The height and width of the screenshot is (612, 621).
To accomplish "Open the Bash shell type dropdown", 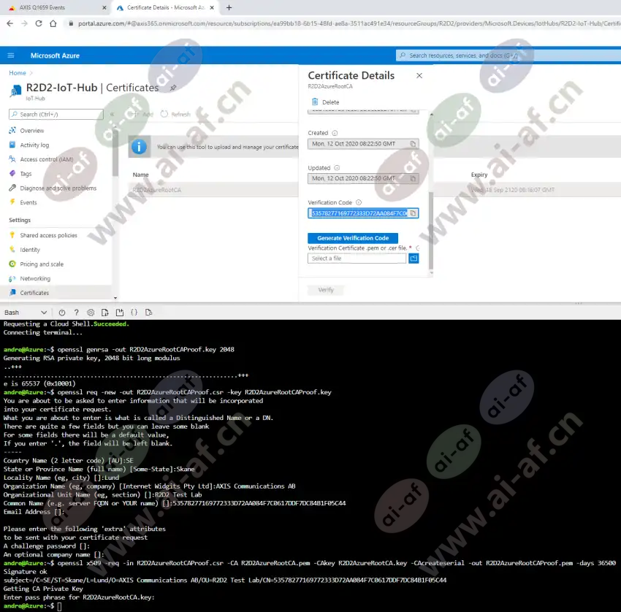I will [26, 313].
